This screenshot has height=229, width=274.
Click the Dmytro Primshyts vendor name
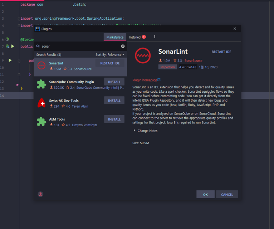coord(84,125)
